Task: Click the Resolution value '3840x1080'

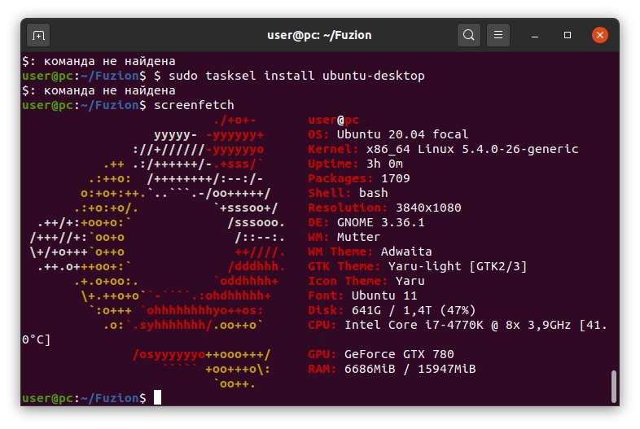Action: 428,208
